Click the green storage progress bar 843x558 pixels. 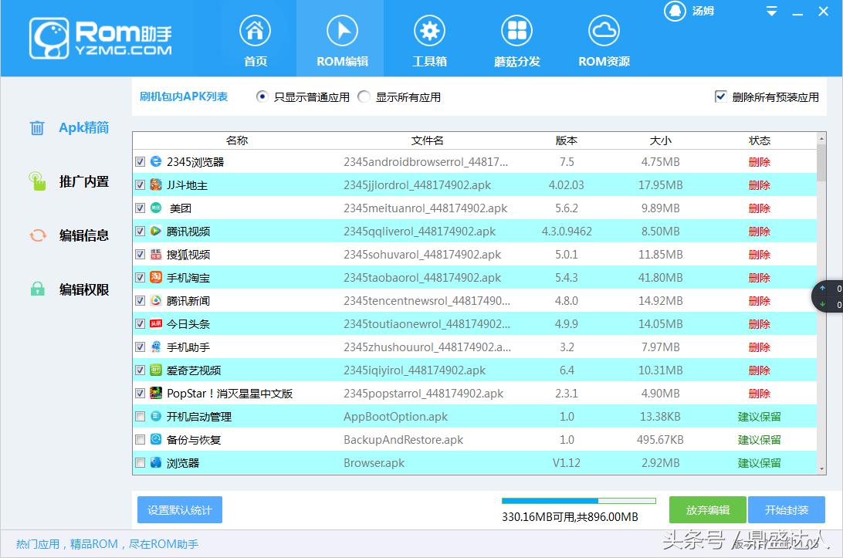point(577,500)
